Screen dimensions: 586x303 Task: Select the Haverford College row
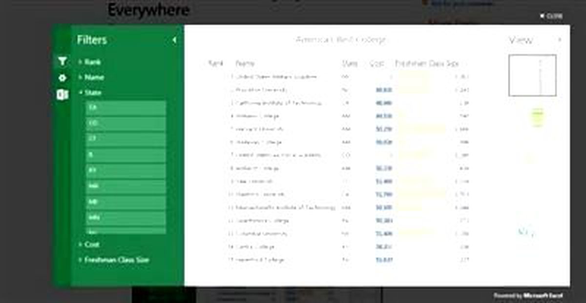337,260
